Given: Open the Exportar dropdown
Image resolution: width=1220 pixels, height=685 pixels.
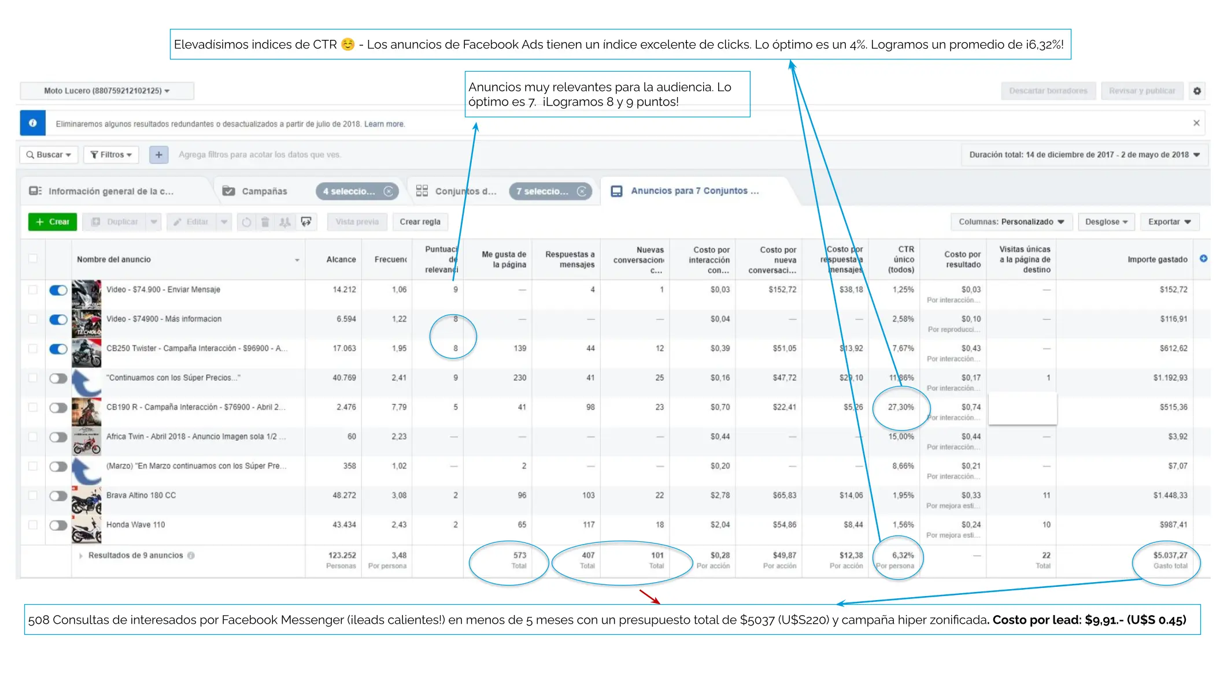Looking at the screenshot, I should coord(1170,222).
